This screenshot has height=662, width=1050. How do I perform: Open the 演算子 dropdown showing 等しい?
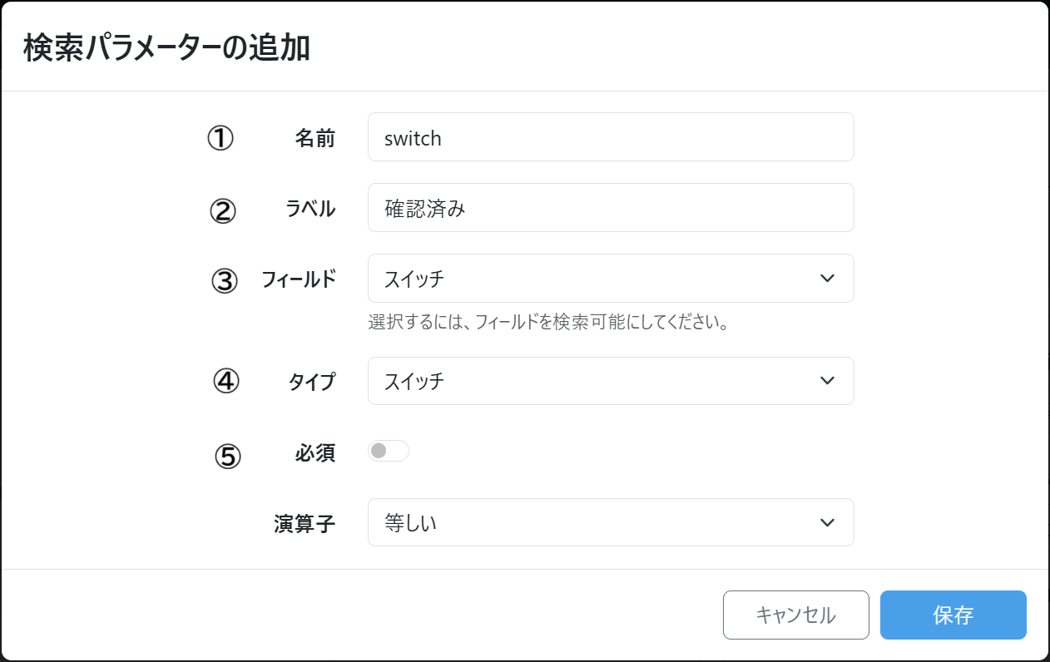610,522
